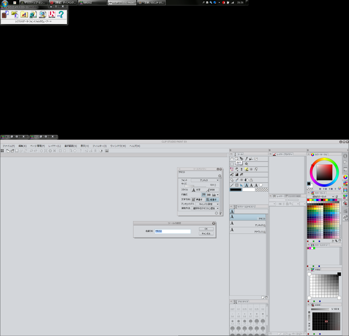Open the UNICODE icon in Font Installer

52,15
